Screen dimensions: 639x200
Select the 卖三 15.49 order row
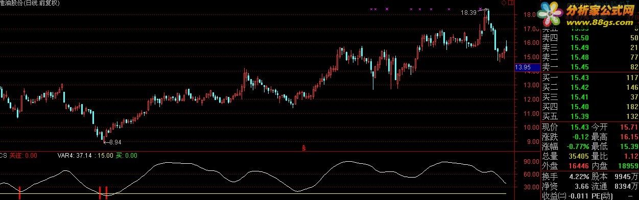[x=590, y=48]
